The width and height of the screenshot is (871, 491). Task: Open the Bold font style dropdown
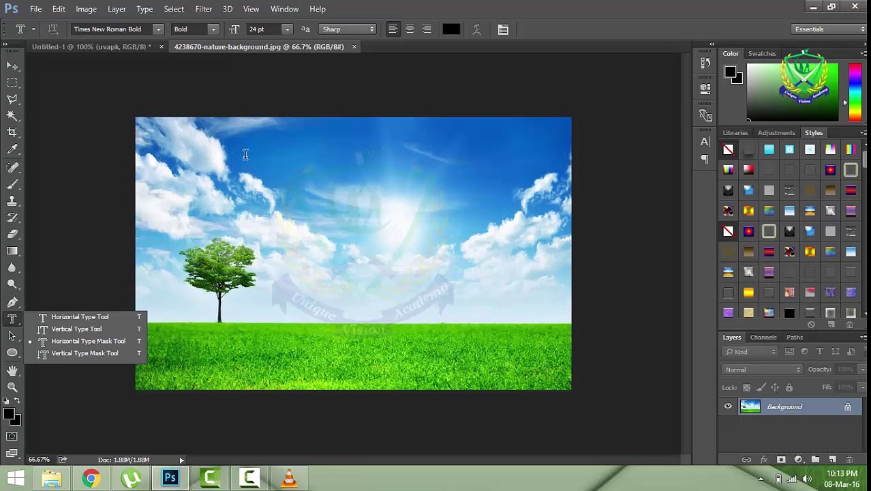click(x=213, y=29)
